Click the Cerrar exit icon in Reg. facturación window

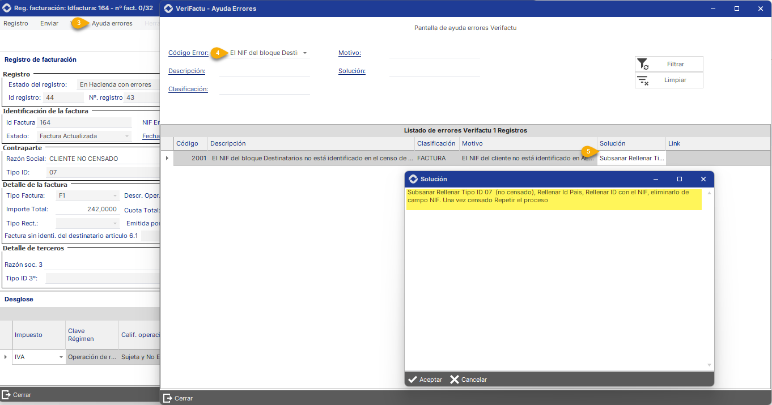coord(6,395)
